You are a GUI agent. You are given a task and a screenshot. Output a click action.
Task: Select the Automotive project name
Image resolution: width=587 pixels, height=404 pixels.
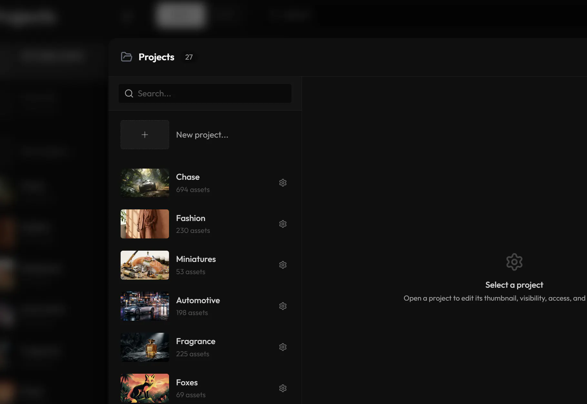pos(198,300)
